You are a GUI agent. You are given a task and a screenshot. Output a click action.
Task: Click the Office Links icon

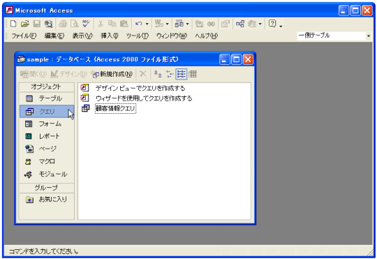point(159,24)
